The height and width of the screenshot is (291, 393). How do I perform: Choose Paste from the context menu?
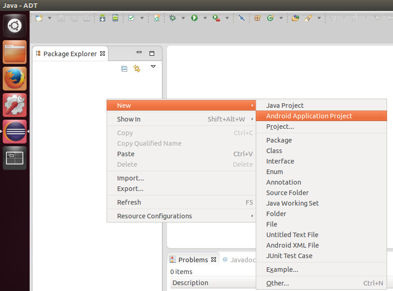(x=181, y=154)
